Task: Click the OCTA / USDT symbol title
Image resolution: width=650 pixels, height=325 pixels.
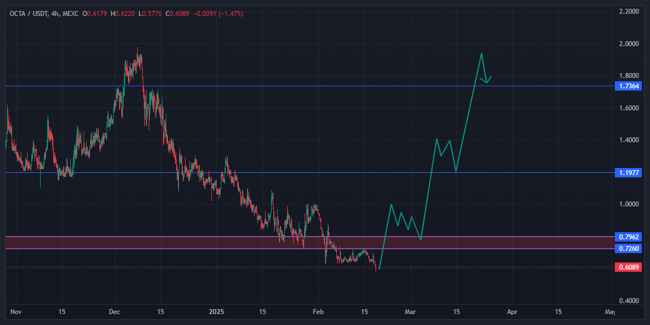Action: (x=28, y=14)
